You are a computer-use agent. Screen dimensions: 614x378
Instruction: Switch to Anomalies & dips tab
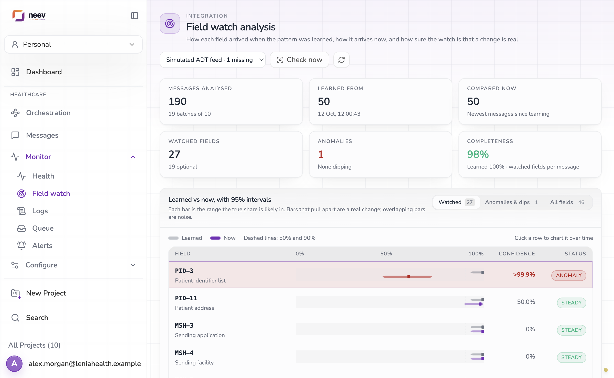(511, 202)
